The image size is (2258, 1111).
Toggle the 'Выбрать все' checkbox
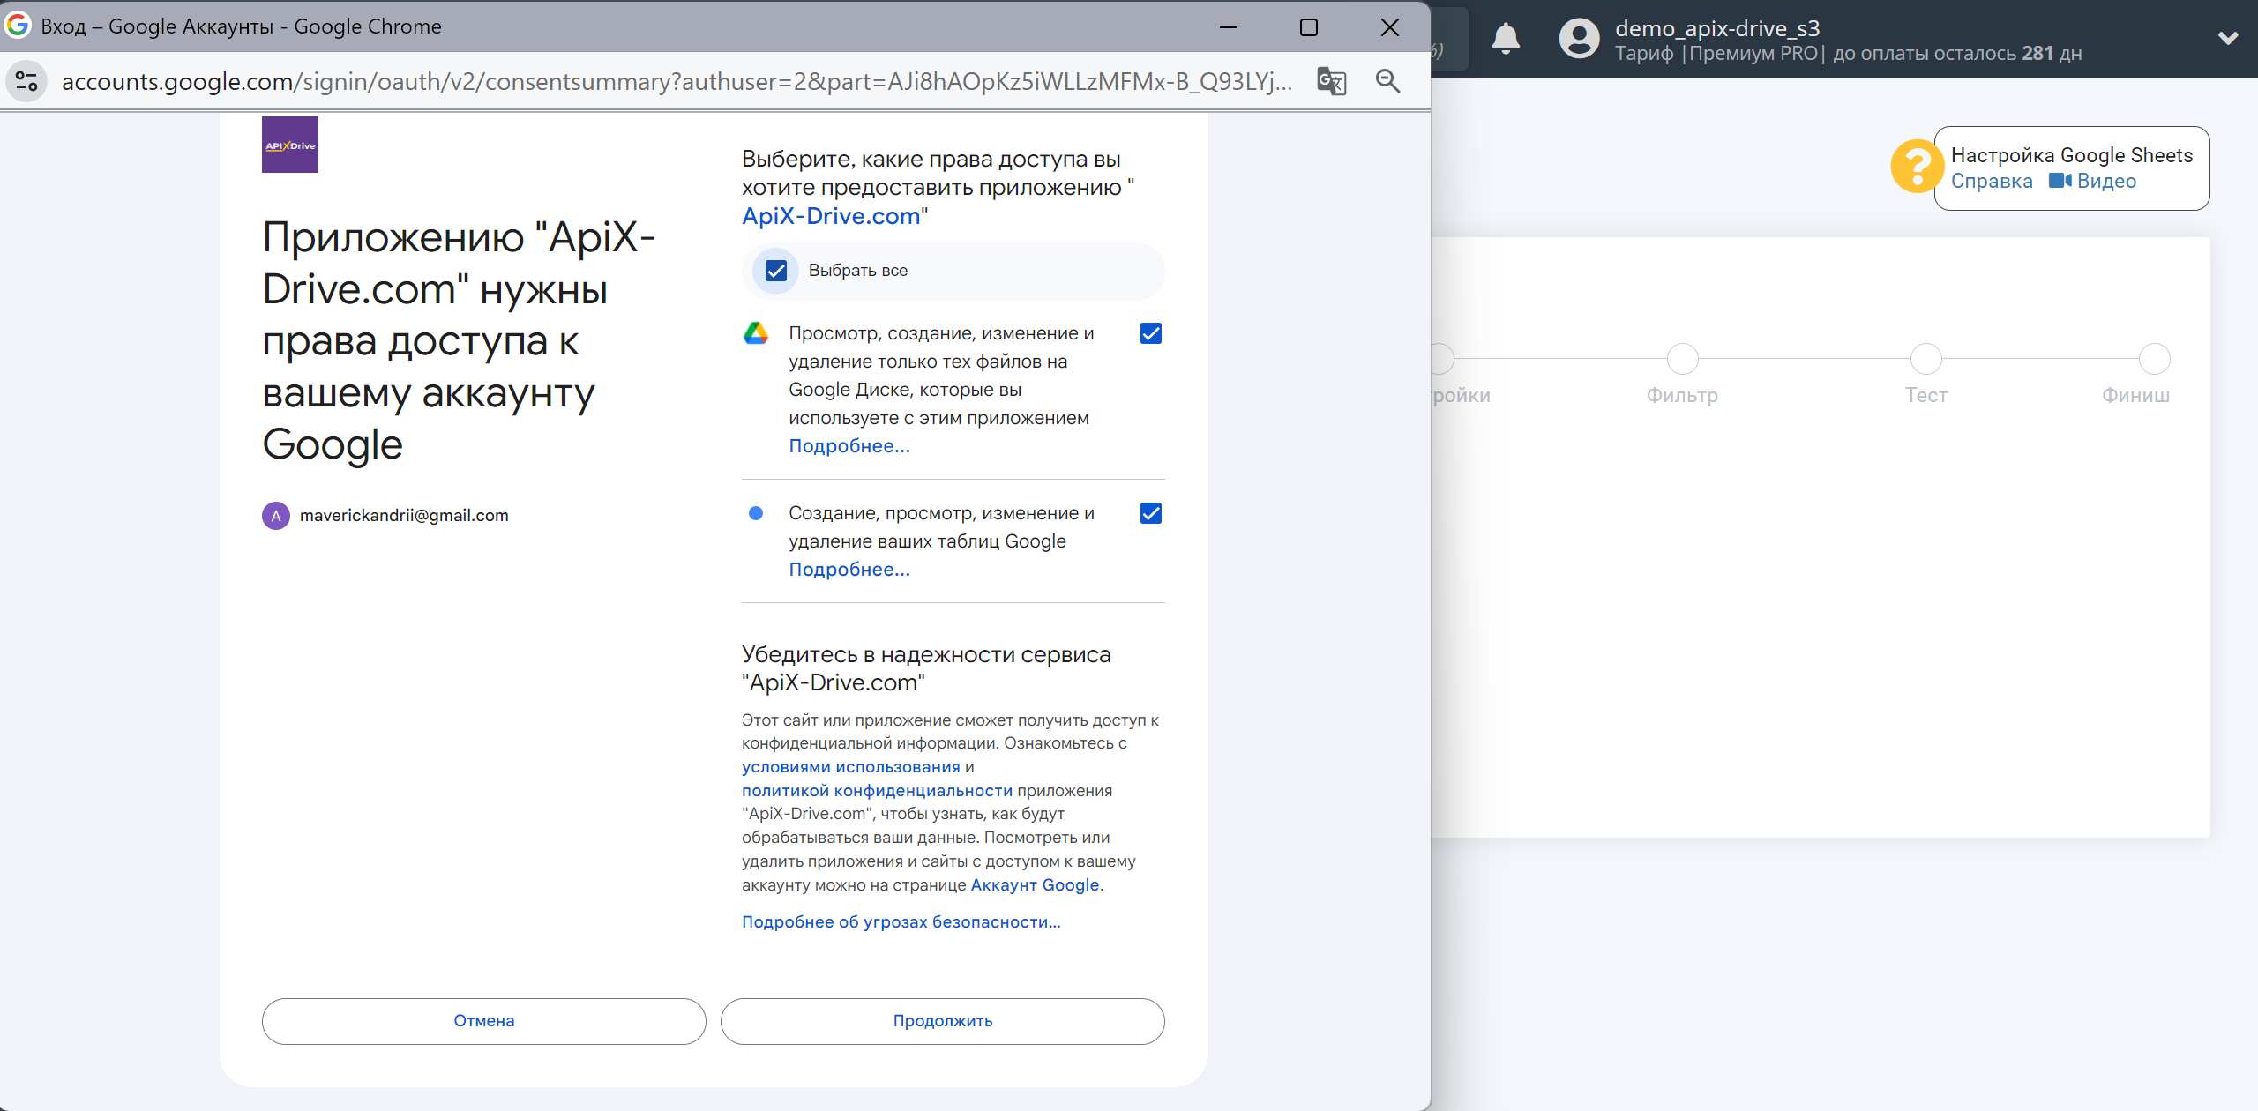click(x=776, y=271)
